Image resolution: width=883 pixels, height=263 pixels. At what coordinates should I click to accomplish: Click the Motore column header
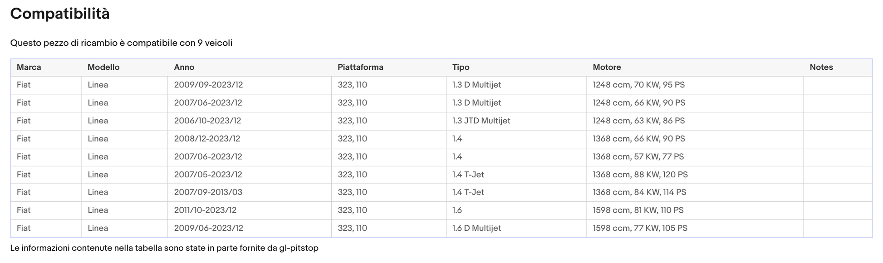pyautogui.click(x=695, y=67)
